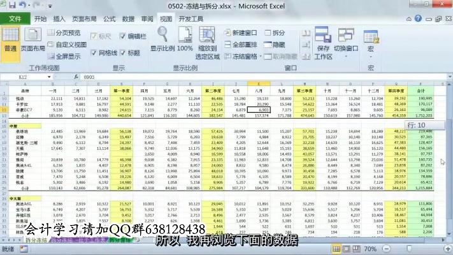Toggle the 拆分 split button
This screenshot has width=453, height=255.
pyautogui.click(x=275, y=33)
